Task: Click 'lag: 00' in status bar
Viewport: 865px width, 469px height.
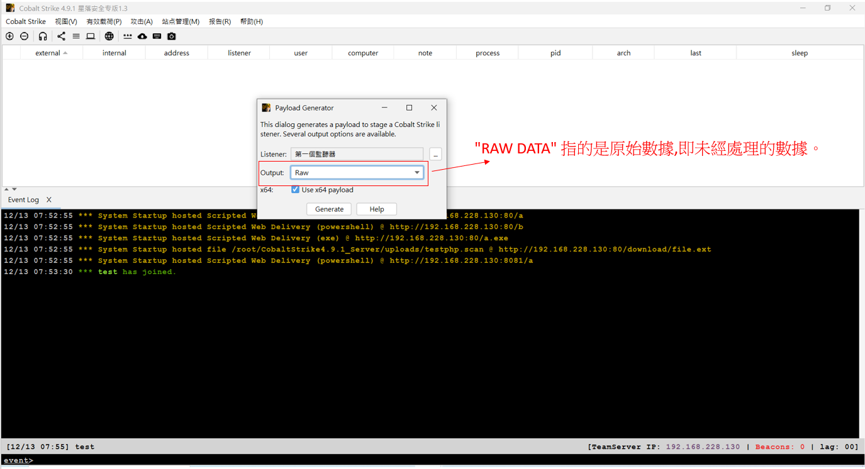Action: 837,447
